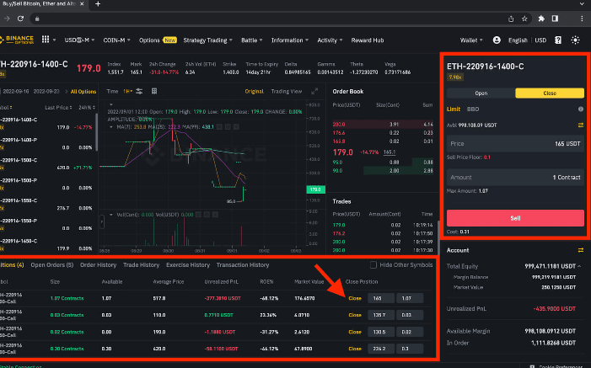Viewport: 591px width, 368px height.
Task: Expand the Information menu
Action: [x=290, y=40]
